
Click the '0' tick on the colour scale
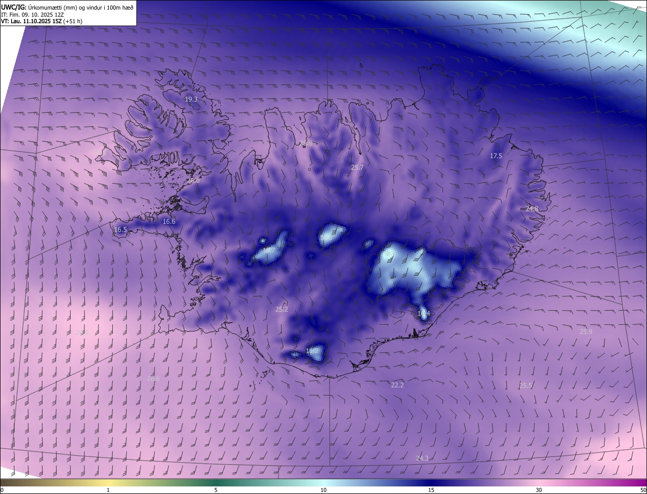pyautogui.click(x=2, y=490)
